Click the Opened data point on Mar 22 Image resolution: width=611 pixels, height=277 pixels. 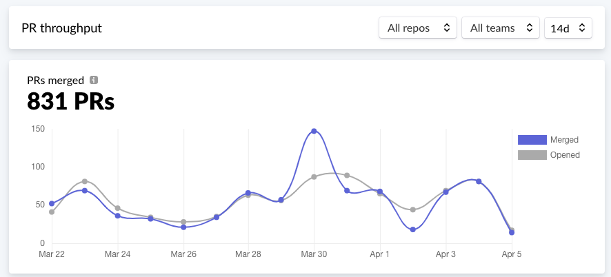[52, 212]
